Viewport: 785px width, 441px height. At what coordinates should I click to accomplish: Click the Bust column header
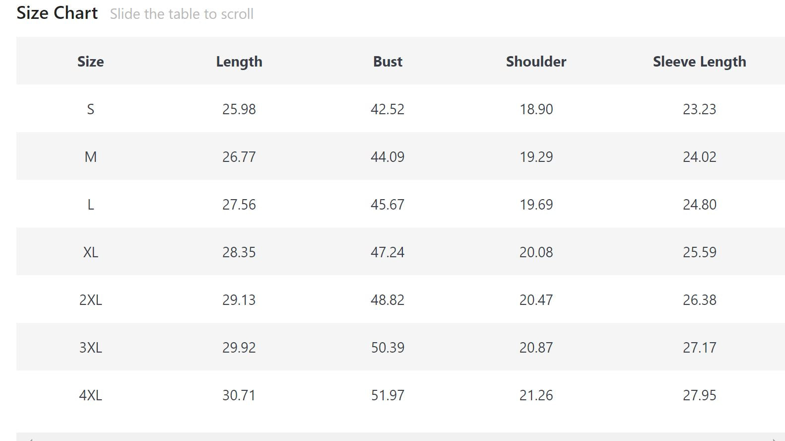point(388,62)
